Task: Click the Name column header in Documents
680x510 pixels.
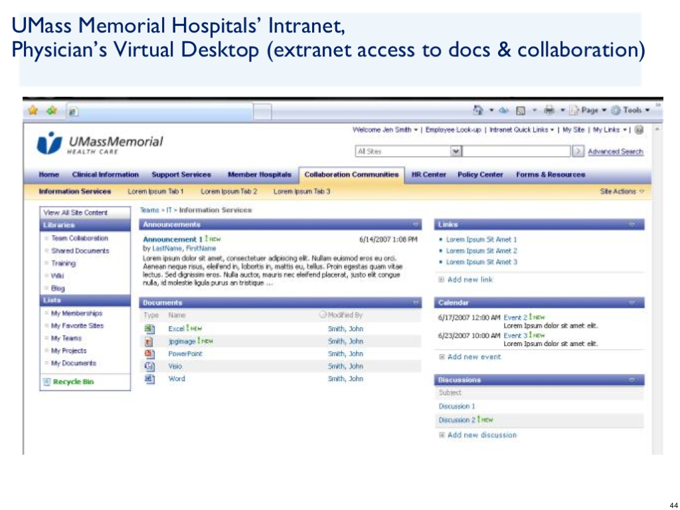Action: [x=177, y=315]
